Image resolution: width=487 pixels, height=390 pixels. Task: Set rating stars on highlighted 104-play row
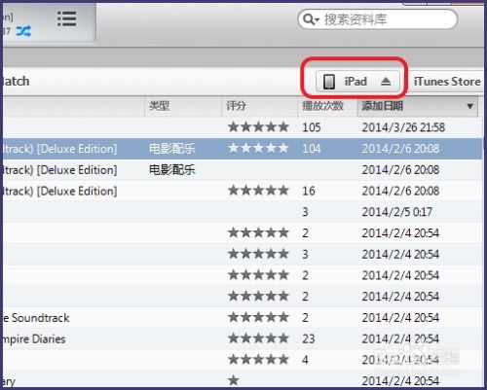pos(258,149)
